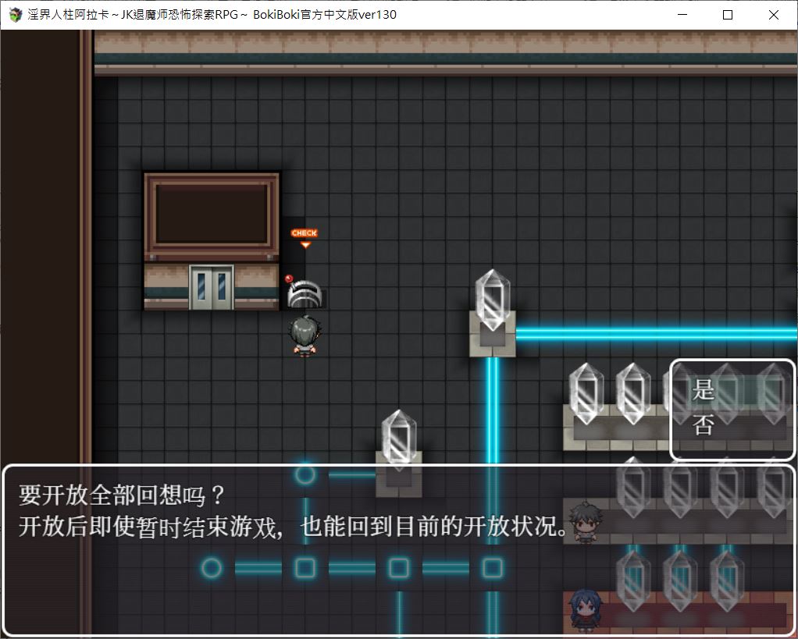The height and width of the screenshot is (639, 798).
Task: Click the elevator's double doors
Action: tap(211, 287)
